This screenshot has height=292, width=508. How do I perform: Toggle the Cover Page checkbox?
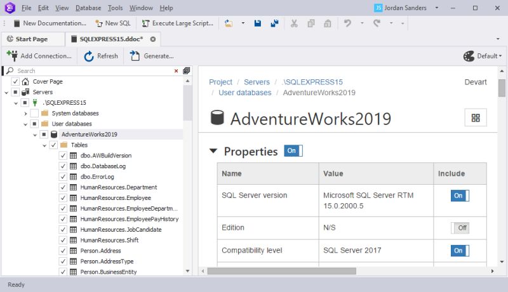click(15, 81)
